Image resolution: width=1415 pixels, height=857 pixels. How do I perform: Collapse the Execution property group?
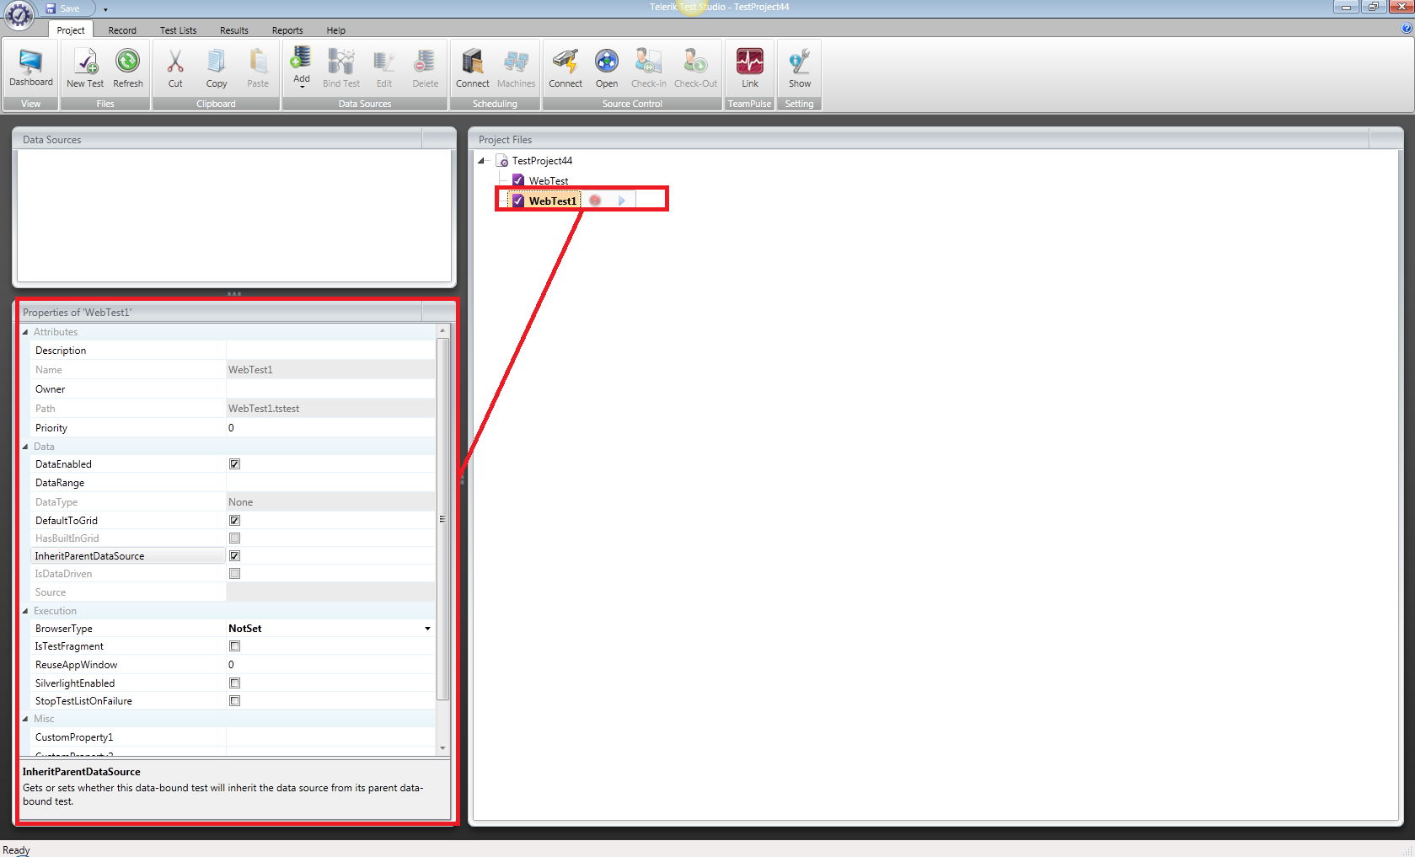pyautogui.click(x=25, y=611)
